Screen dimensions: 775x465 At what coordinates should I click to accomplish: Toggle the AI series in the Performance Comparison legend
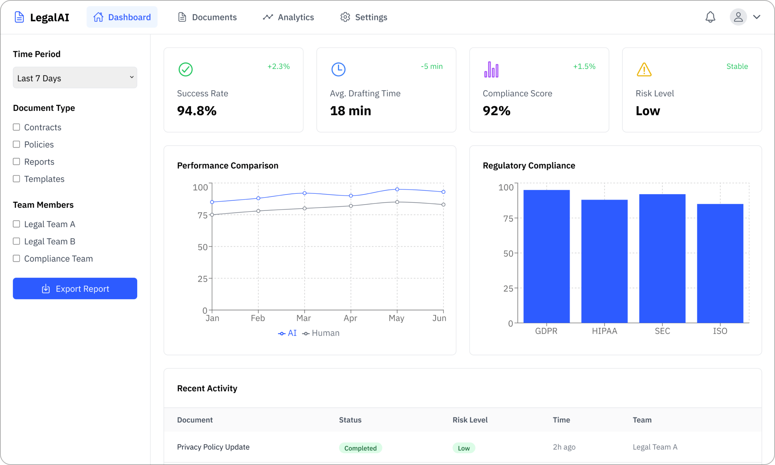(287, 333)
